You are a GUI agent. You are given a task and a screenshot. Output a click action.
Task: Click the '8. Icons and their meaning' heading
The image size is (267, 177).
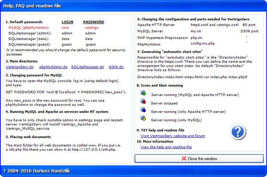tap(160, 85)
